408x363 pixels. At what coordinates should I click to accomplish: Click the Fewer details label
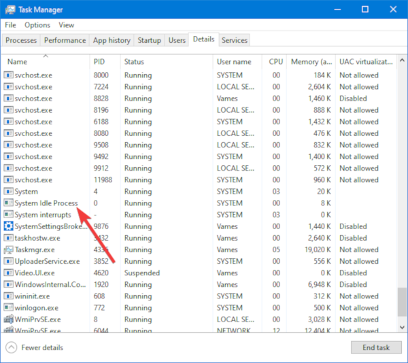[x=42, y=347]
